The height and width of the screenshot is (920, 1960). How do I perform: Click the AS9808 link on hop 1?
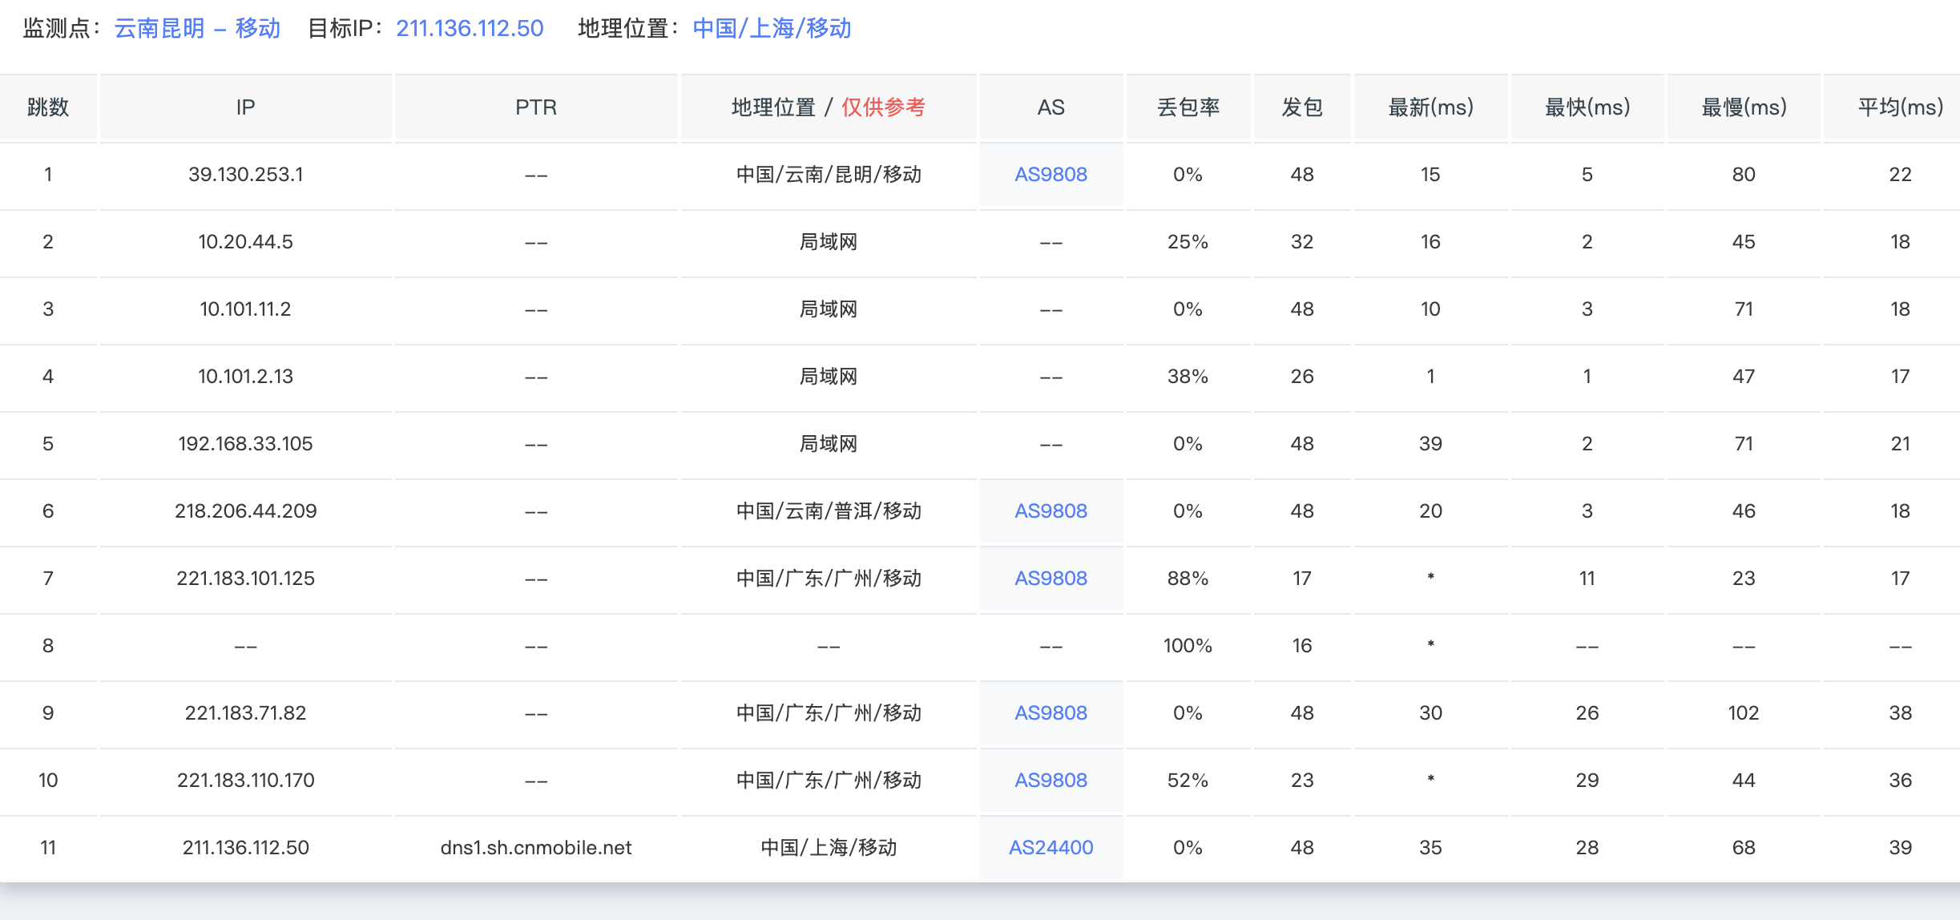(1051, 174)
